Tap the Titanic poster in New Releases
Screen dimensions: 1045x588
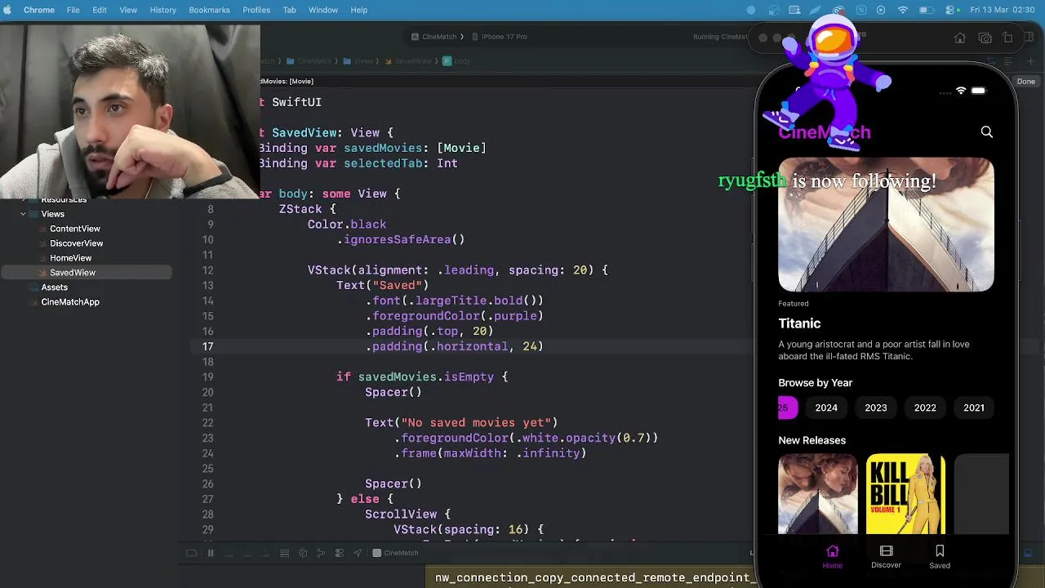[x=817, y=494]
